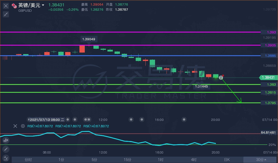Open RSI indicator settings hexagon icon
278x163 pixels.
23,126
